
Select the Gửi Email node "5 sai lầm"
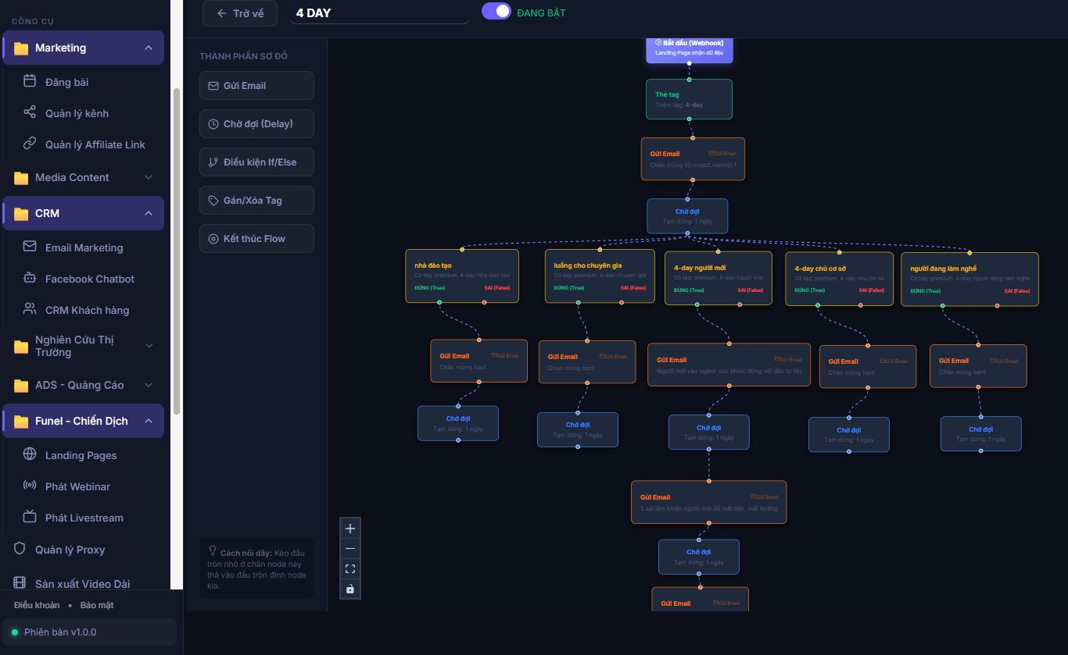708,502
